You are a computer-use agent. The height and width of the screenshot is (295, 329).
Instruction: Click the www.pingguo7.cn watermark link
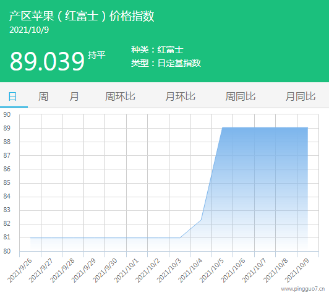click(x=303, y=289)
